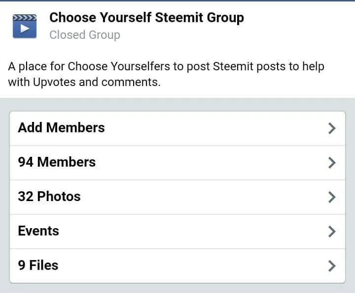Open the 32 Photos section
The height and width of the screenshot is (293, 355).
pos(177,197)
